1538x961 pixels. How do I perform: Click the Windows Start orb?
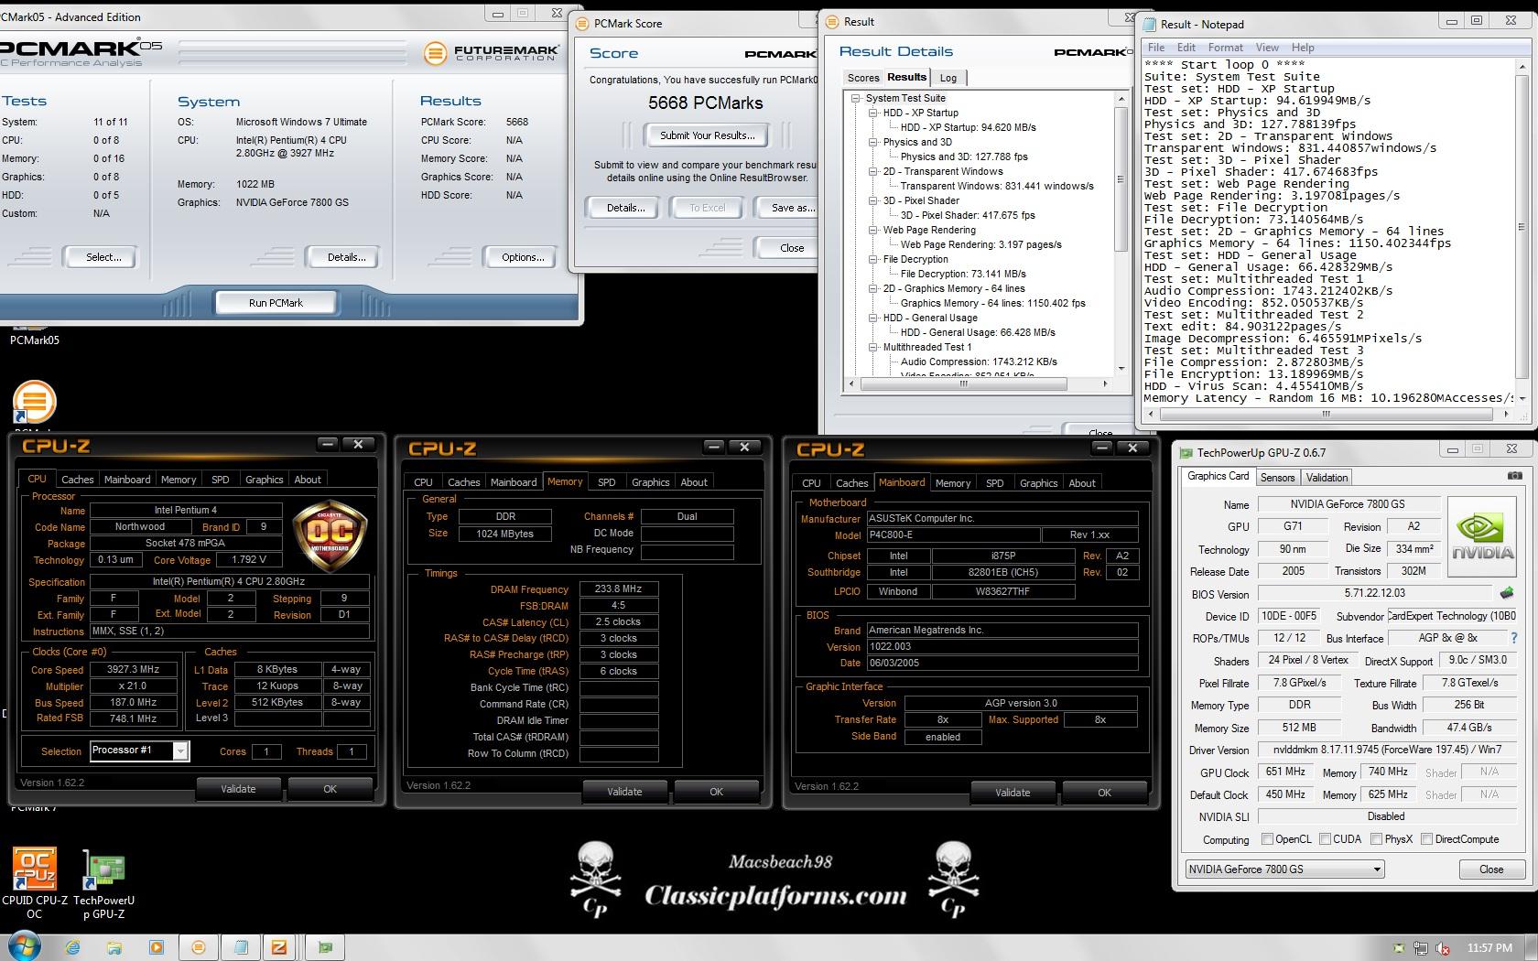23,946
